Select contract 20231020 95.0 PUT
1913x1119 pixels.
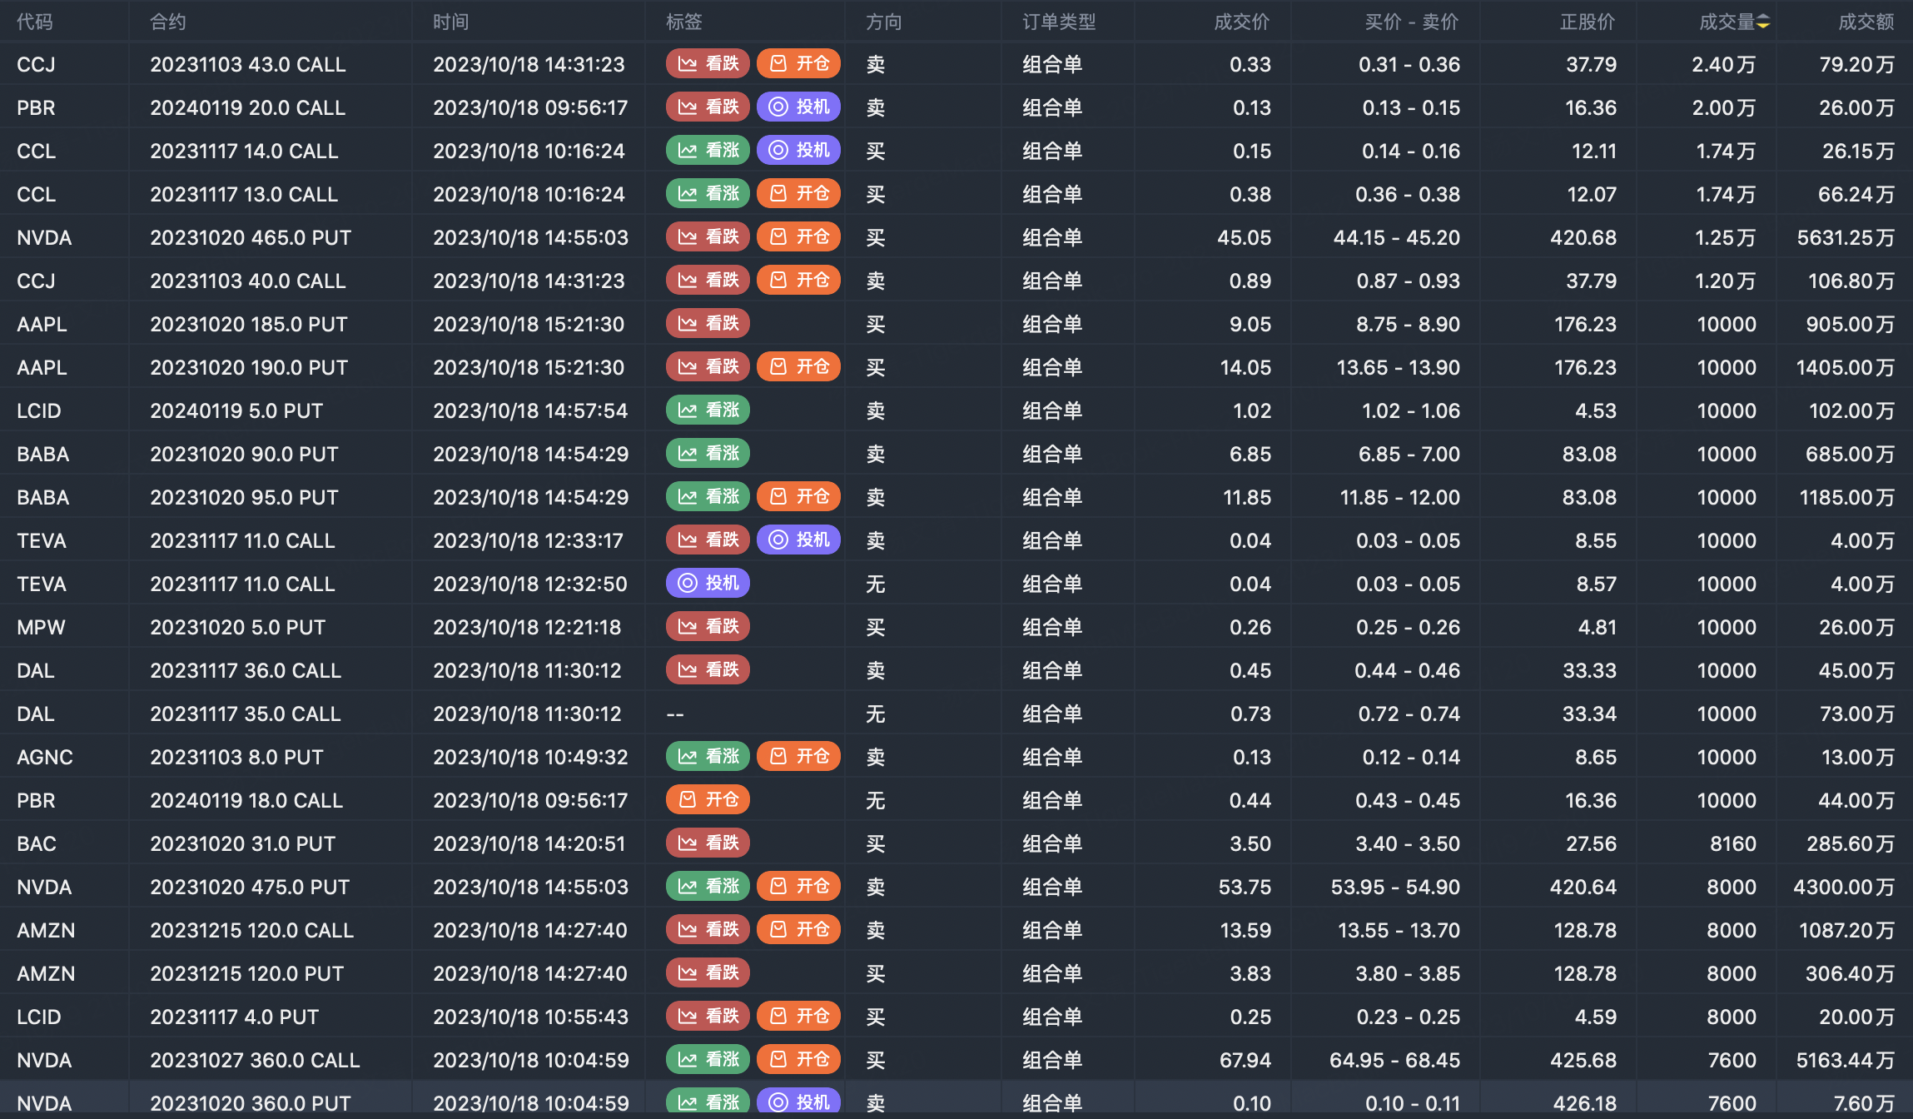[244, 497]
